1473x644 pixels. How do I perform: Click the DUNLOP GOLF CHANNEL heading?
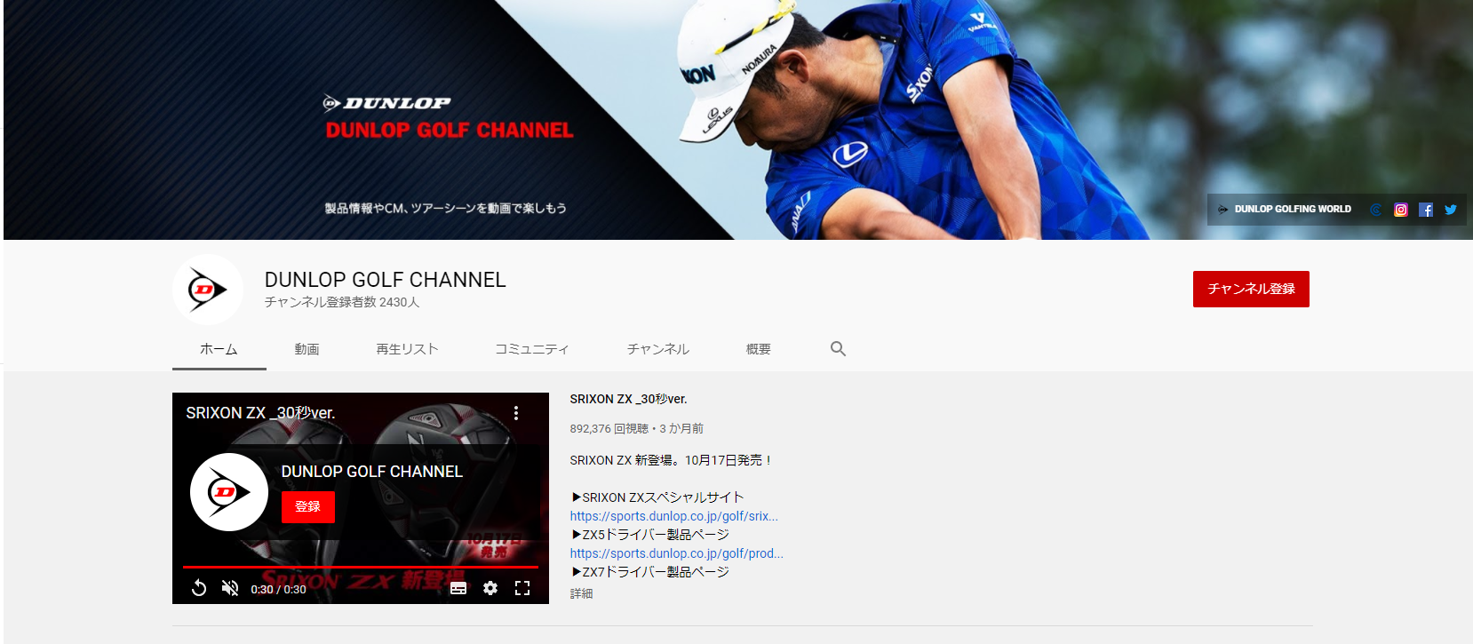pos(385,280)
